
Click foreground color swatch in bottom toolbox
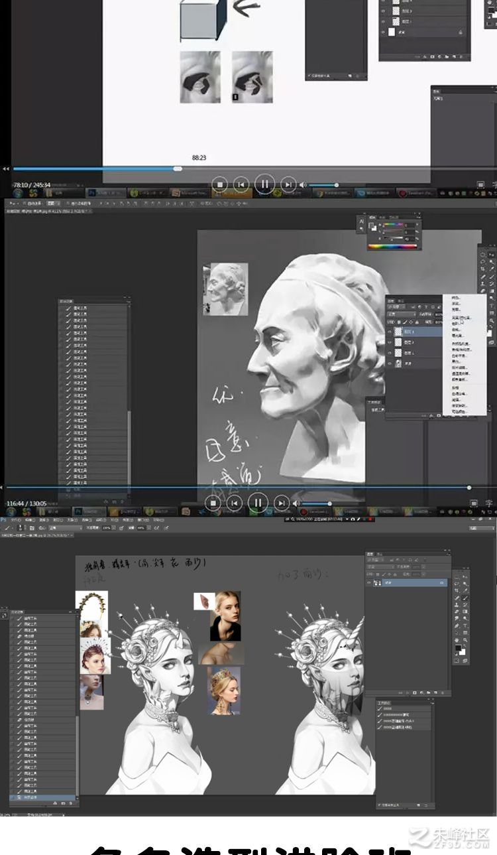458,647
